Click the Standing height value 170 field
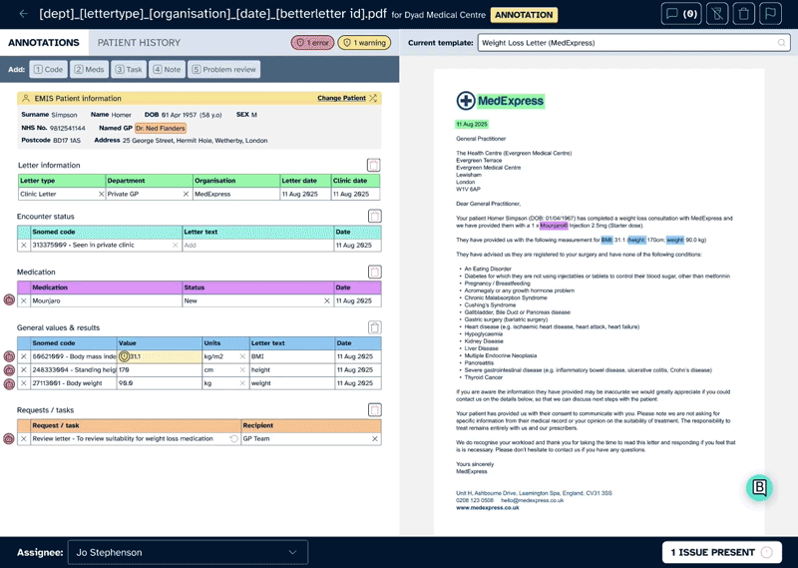This screenshot has width=798, height=568. point(160,369)
